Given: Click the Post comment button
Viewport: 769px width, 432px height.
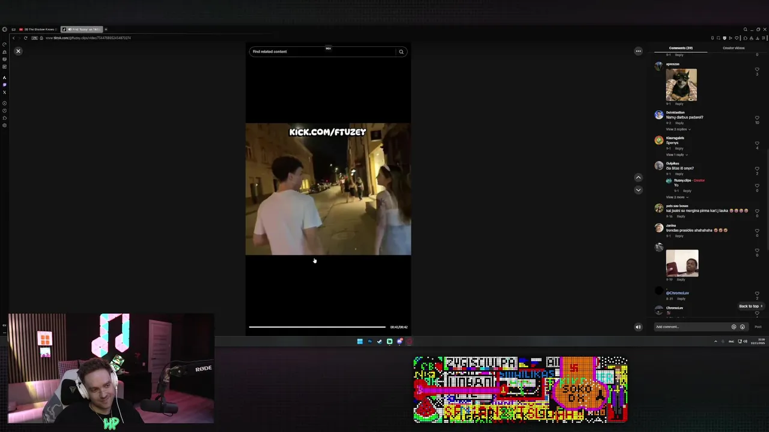Looking at the screenshot, I should click(758, 327).
